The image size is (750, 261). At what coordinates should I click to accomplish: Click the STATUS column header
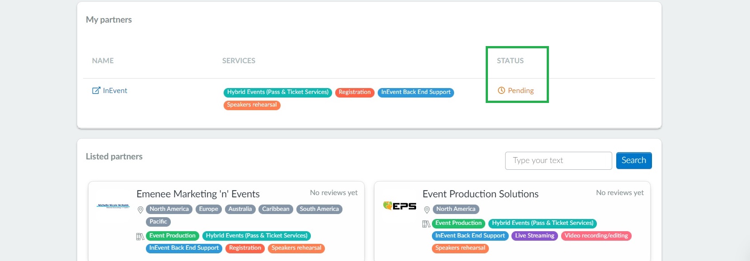[x=510, y=61]
